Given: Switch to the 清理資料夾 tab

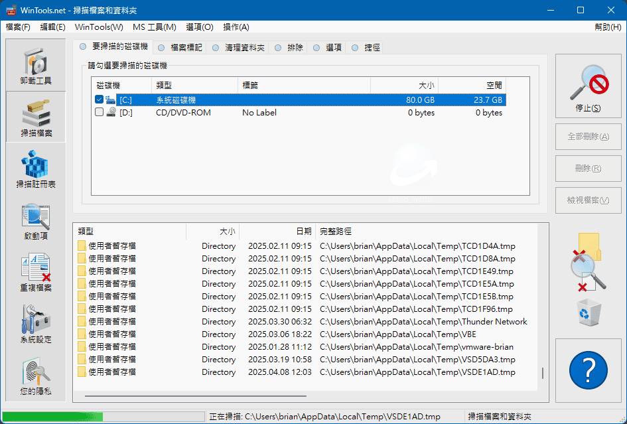Looking at the screenshot, I should [x=238, y=48].
